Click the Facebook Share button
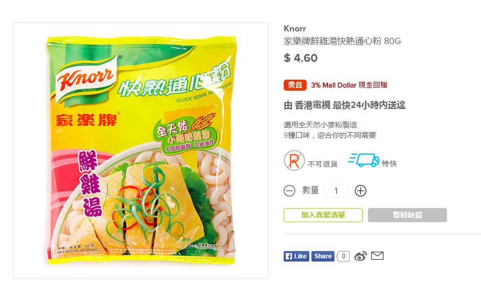The height and width of the screenshot is (294, 481). (x=323, y=256)
